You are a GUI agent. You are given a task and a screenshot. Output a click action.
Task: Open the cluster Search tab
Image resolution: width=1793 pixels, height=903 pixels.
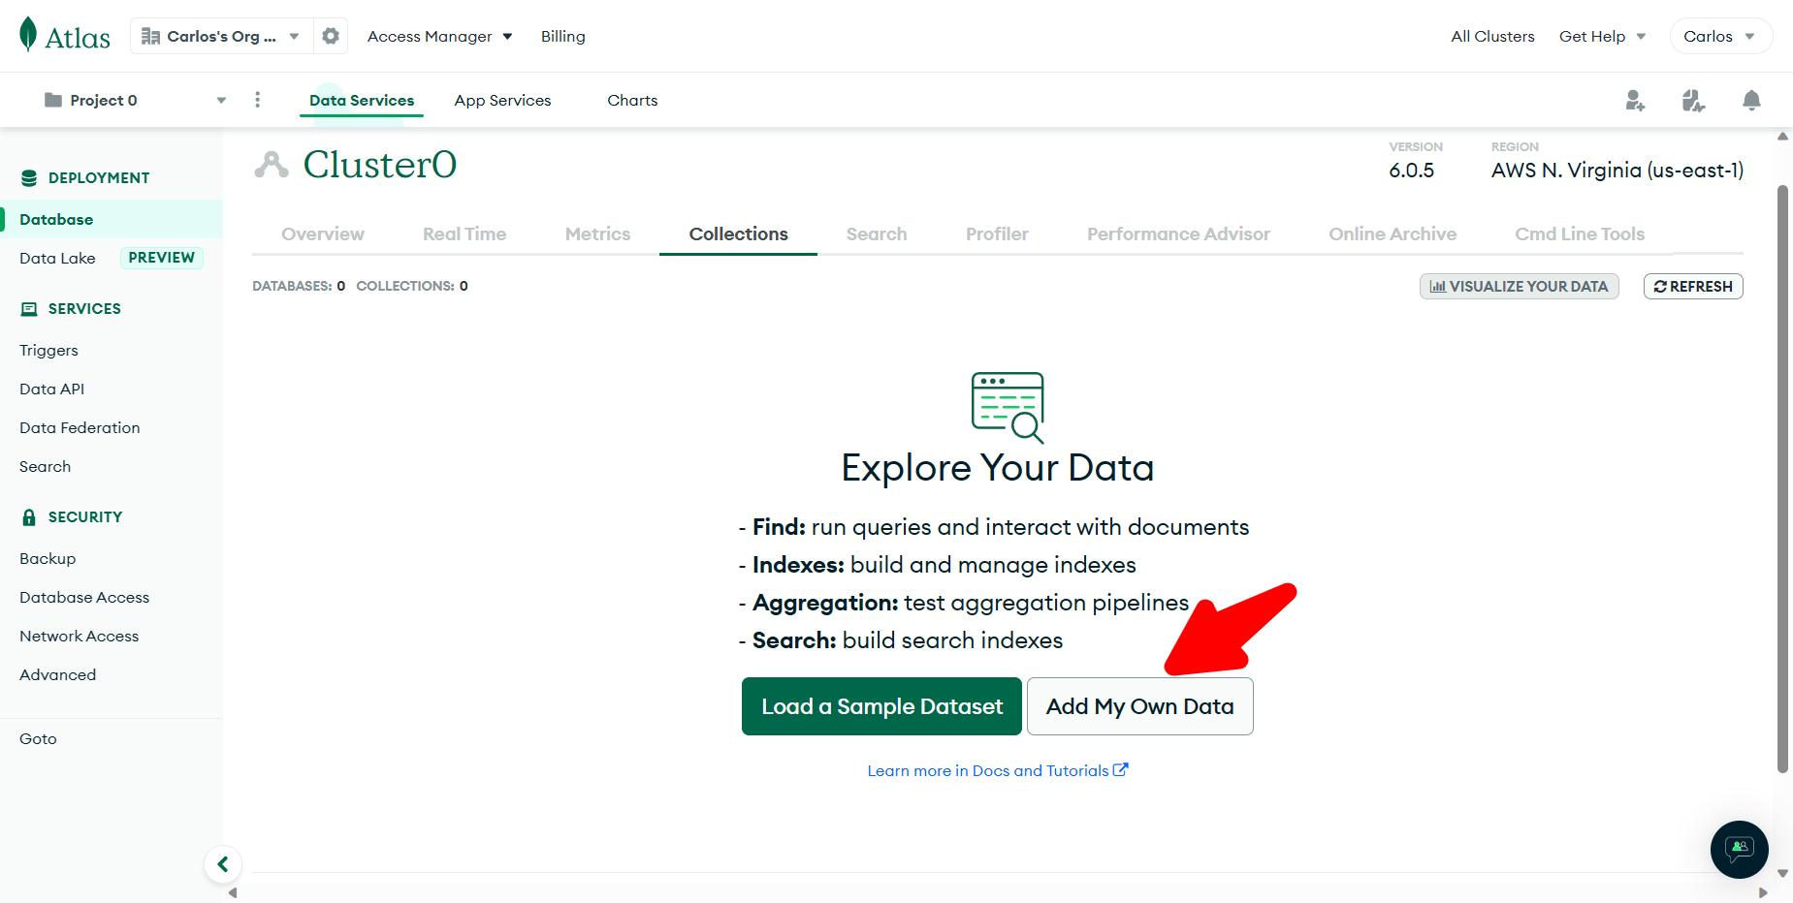click(877, 234)
